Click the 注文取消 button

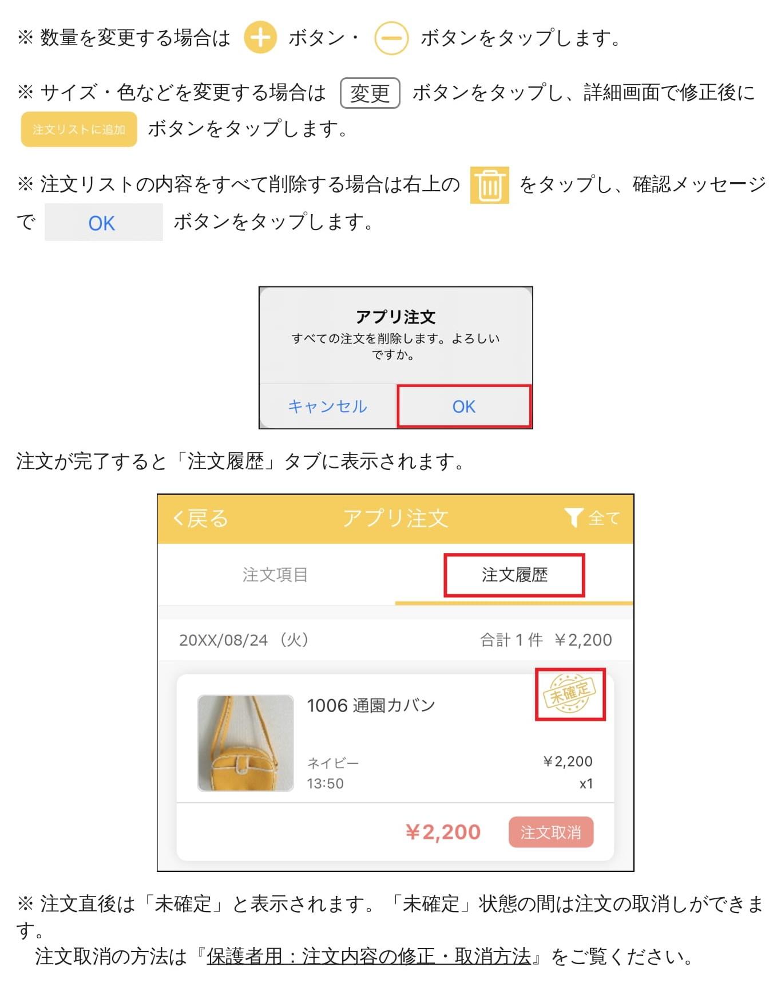pos(551,832)
